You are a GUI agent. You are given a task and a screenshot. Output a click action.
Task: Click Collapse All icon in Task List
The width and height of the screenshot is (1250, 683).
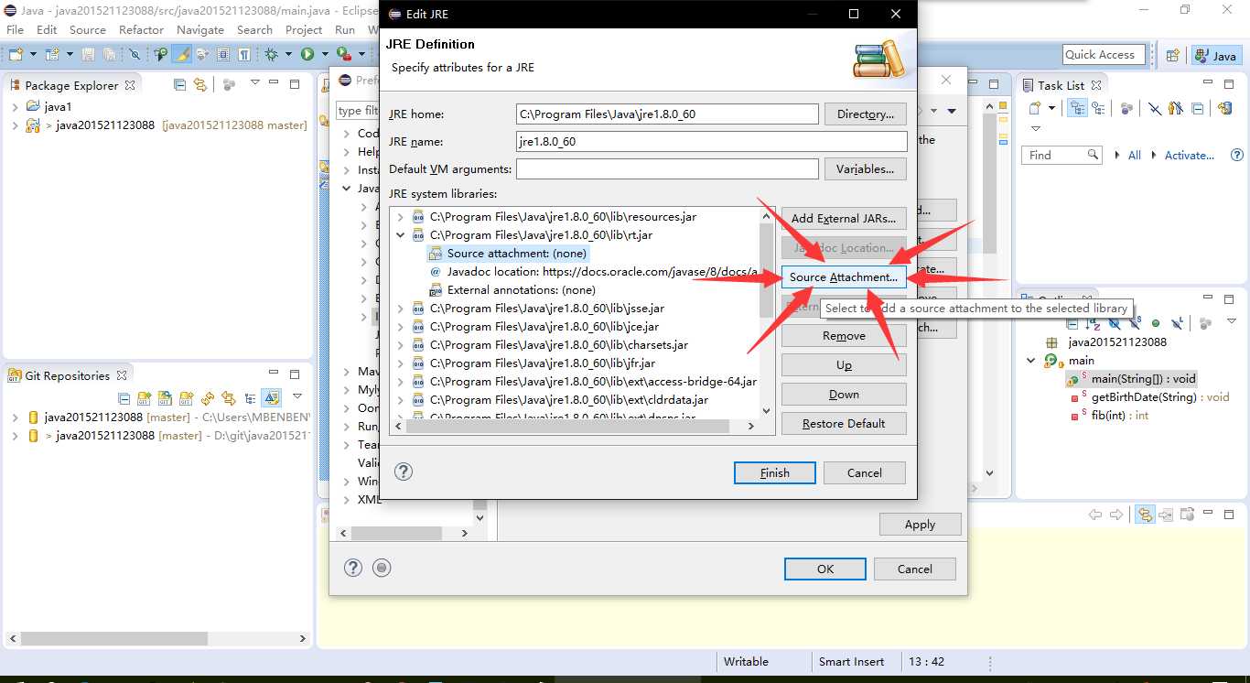[1198, 108]
